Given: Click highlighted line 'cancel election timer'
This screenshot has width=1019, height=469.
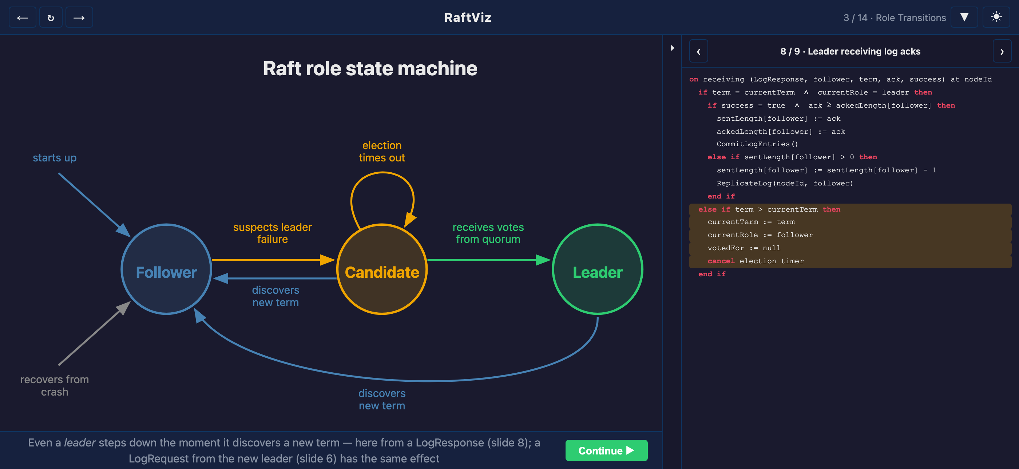Looking at the screenshot, I should 850,261.
